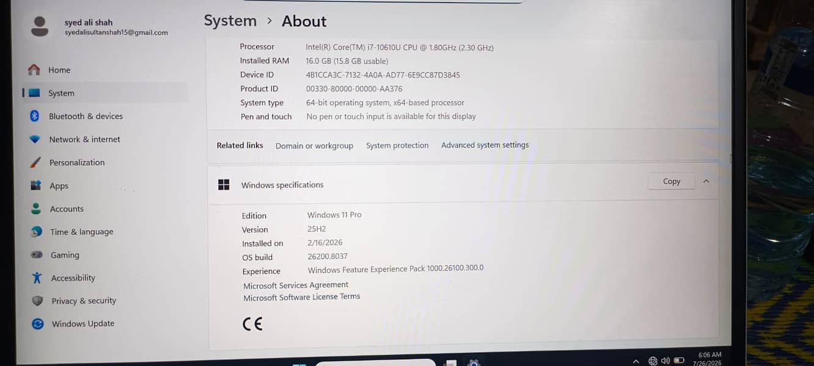Screen dimensions: 814x366
Task: Click the Accessibility figure icon
Action: click(37, 278)
